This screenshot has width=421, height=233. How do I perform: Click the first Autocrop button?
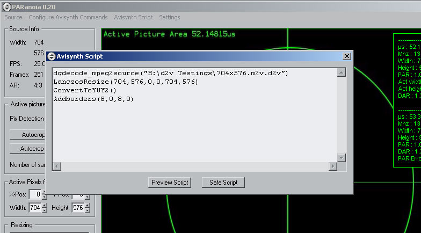click(x=27, y=135)
